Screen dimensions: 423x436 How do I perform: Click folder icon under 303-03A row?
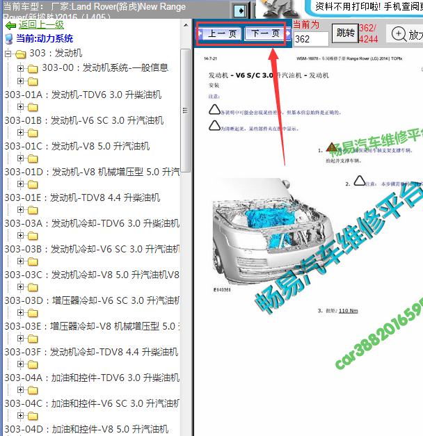33,236
